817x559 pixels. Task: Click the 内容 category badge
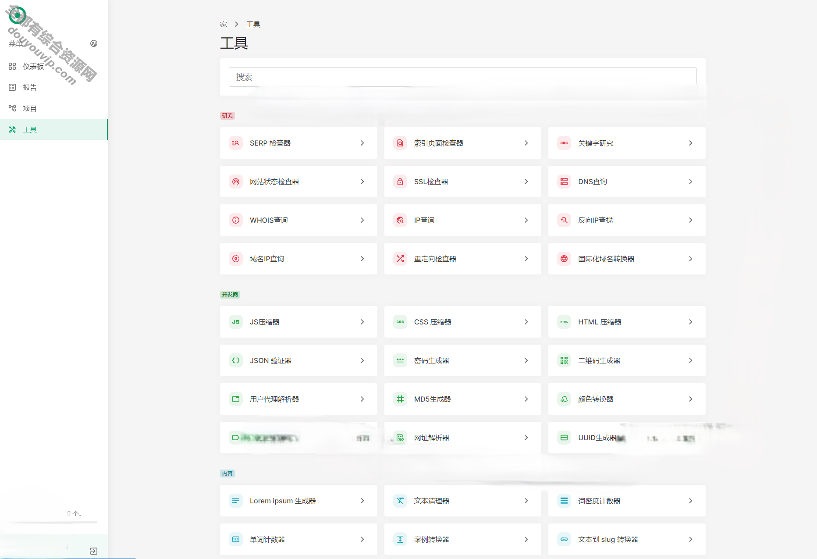click(x=227, y=474)
